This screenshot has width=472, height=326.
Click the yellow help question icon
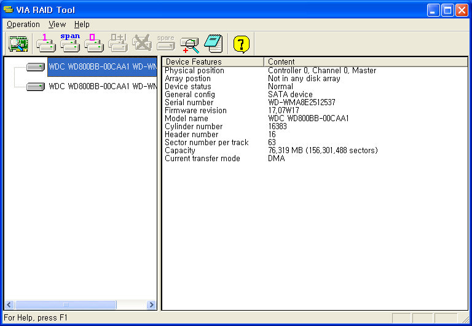tap(241, 44)
